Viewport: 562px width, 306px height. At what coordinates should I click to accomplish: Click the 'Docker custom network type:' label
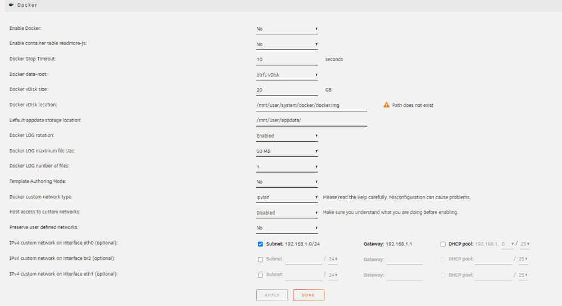[x=41, y=196]
